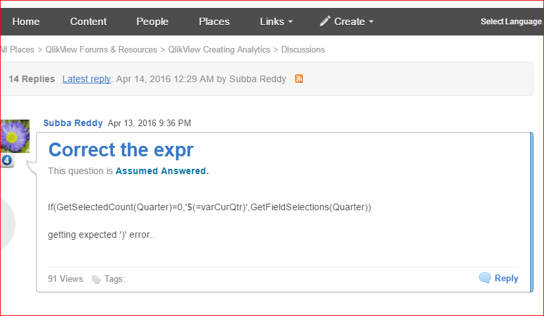Click the level 4 badge icon
Screen dimensions: 544x316
[x=7, y=160]
